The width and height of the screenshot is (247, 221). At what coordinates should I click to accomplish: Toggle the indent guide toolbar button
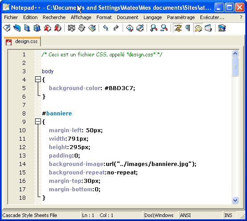coord(198,28)
